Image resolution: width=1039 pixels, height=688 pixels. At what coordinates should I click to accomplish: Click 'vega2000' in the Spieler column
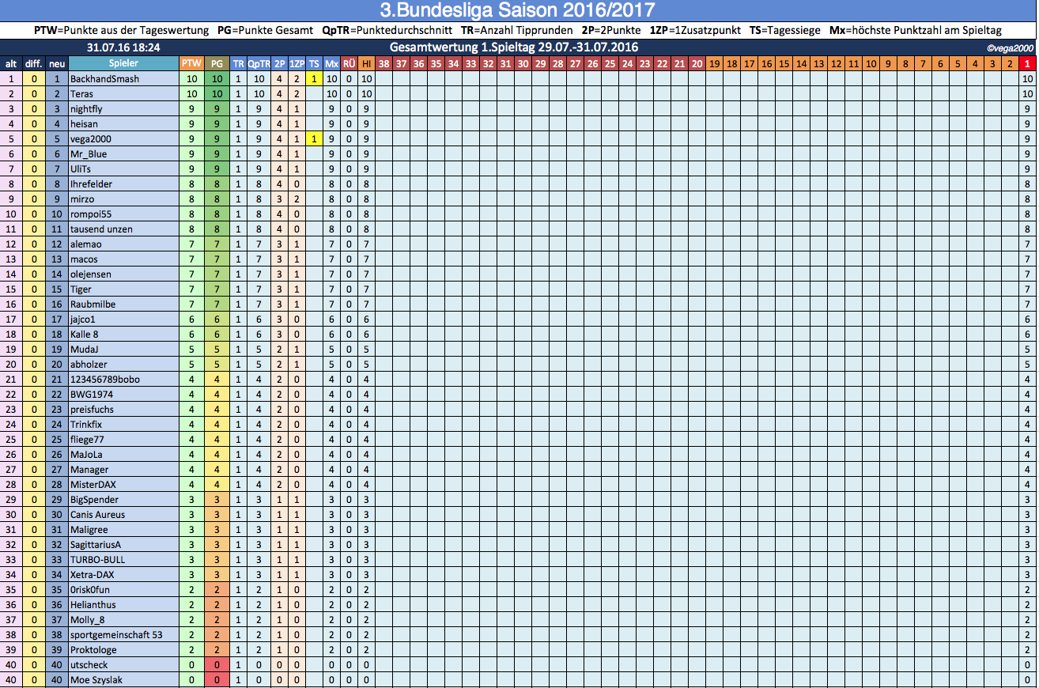pos(90,139)
